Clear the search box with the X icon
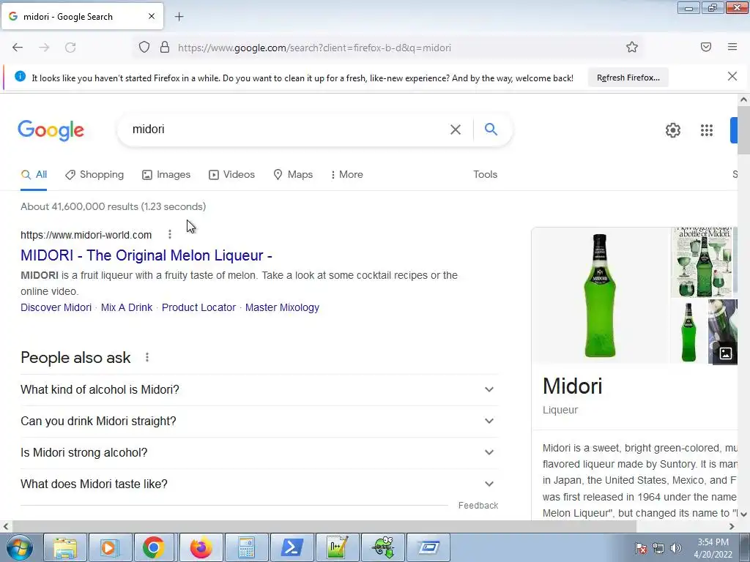 coord(456,130)
